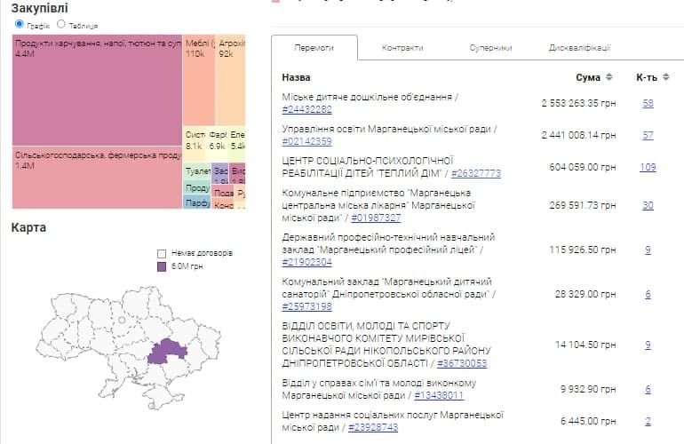Click hospital code link #01987327
The image size is (684, 444).
click(376, 218)
